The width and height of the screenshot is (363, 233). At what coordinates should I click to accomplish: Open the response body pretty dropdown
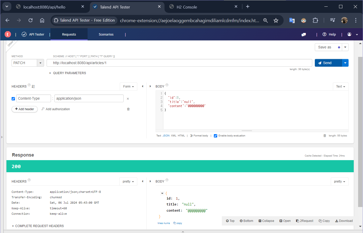[x=340, y=182]
